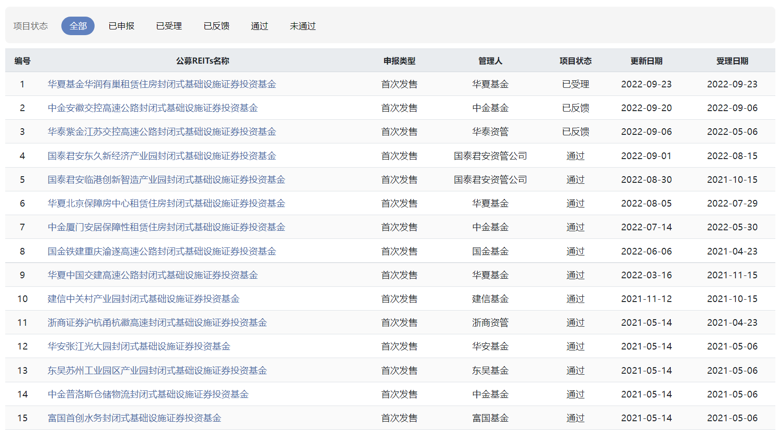Viewport: 782px width, 435px height.
Task: Click acceptance date 2022-05-30
Action: (732, 227)
